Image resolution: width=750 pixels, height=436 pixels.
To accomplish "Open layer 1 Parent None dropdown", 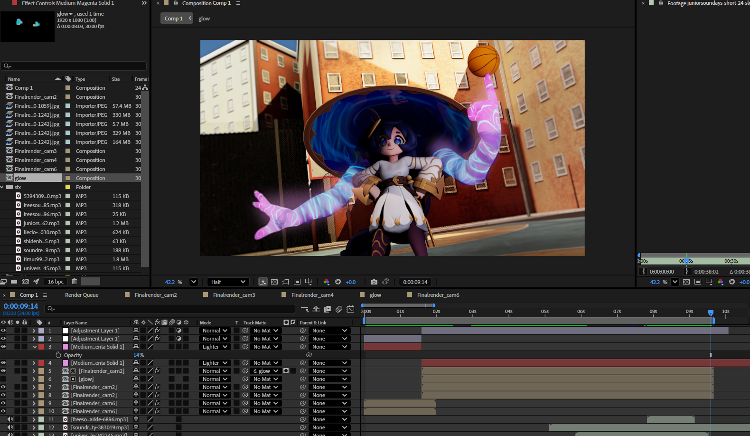I will point(329,331).
